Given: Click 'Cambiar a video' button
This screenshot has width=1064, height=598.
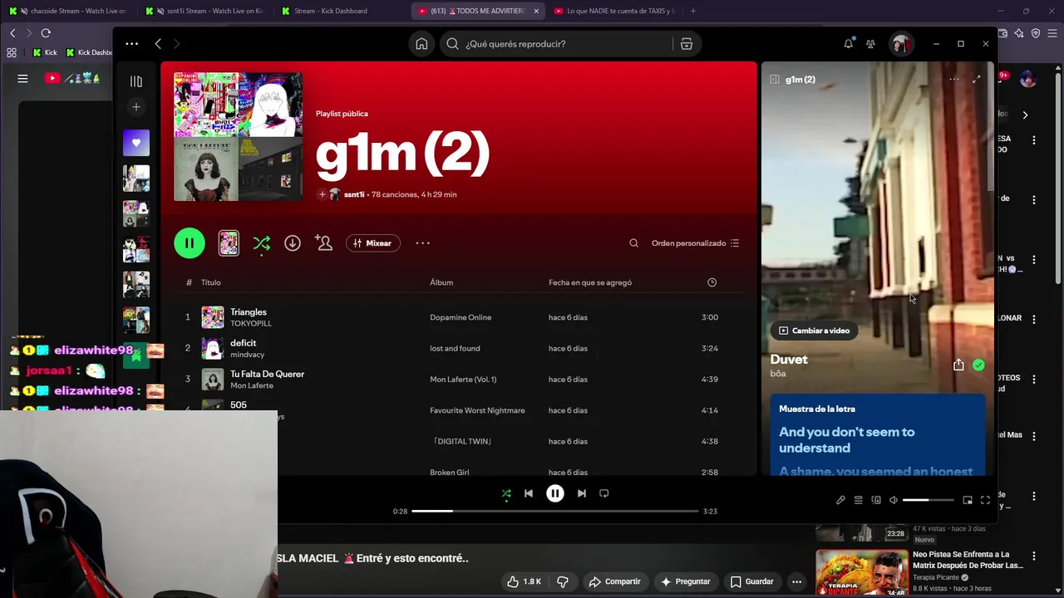Looking at the screenshot, I should 814,331.
